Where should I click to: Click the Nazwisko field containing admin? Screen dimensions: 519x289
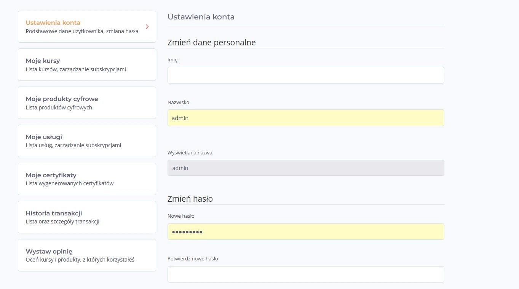point(306,118)
